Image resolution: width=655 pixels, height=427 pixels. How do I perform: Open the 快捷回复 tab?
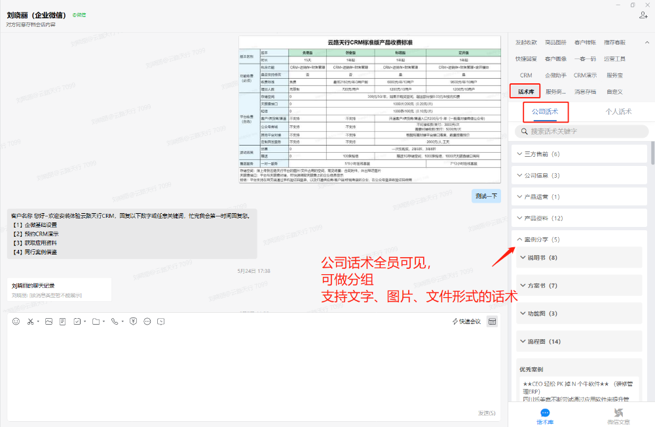coord(526,58)
